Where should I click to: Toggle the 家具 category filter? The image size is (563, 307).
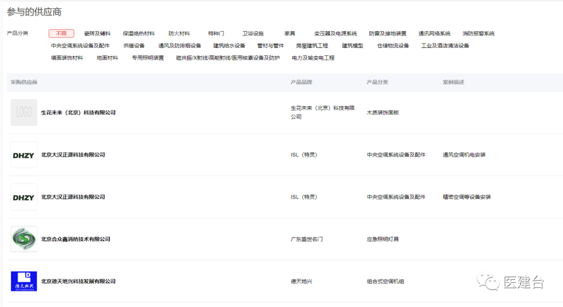[290, 33]
